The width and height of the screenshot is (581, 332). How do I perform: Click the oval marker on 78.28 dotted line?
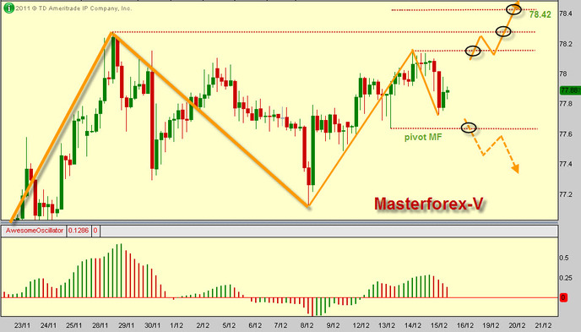[x=503, y=32]
